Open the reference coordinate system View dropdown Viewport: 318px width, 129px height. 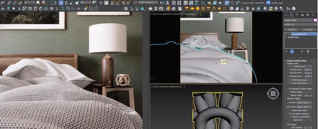pyautogui.click(x=86, y=3)
